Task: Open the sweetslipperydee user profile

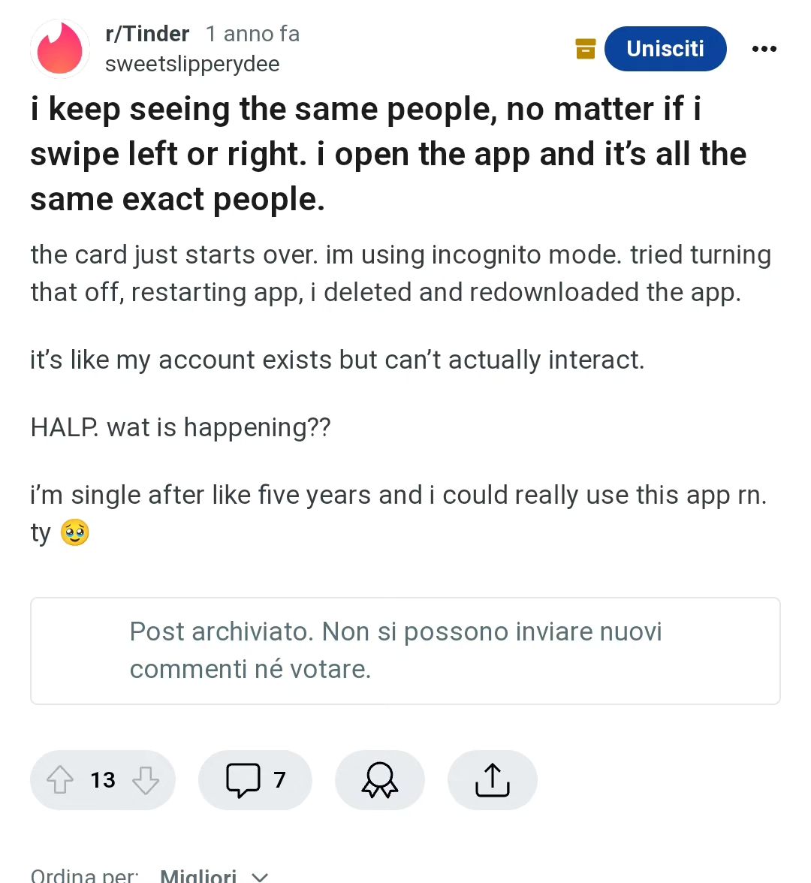Action: tap(192, 65)
